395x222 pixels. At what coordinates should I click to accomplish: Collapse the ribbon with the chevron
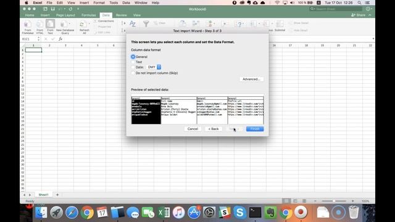[370, 15]
